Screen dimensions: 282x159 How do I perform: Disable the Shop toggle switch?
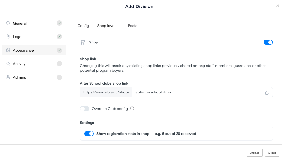click(268, 42)
